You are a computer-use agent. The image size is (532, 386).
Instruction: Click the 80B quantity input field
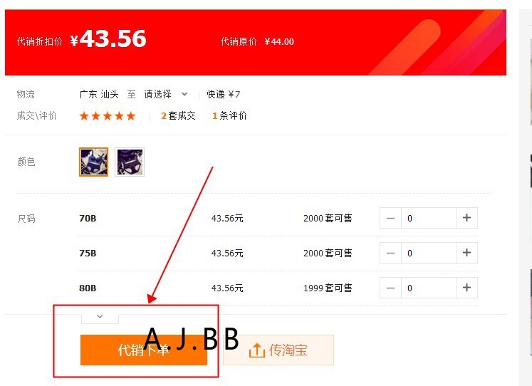click(429, 288)
